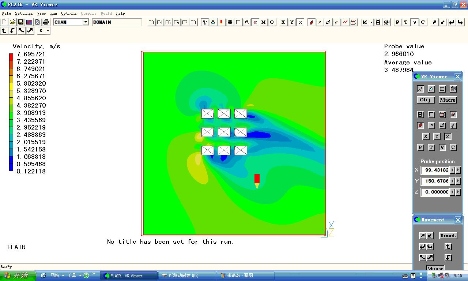Click the Save icon in the toolbar
468x281 pixels.
coord(21,22)
